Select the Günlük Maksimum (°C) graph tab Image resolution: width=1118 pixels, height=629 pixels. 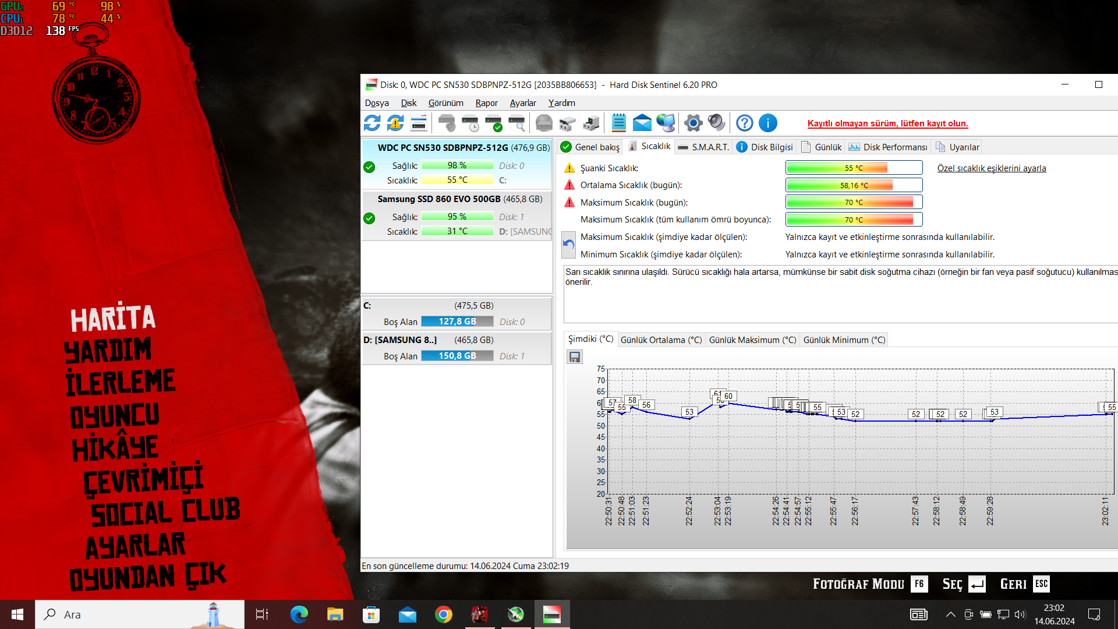click(752, 340)
